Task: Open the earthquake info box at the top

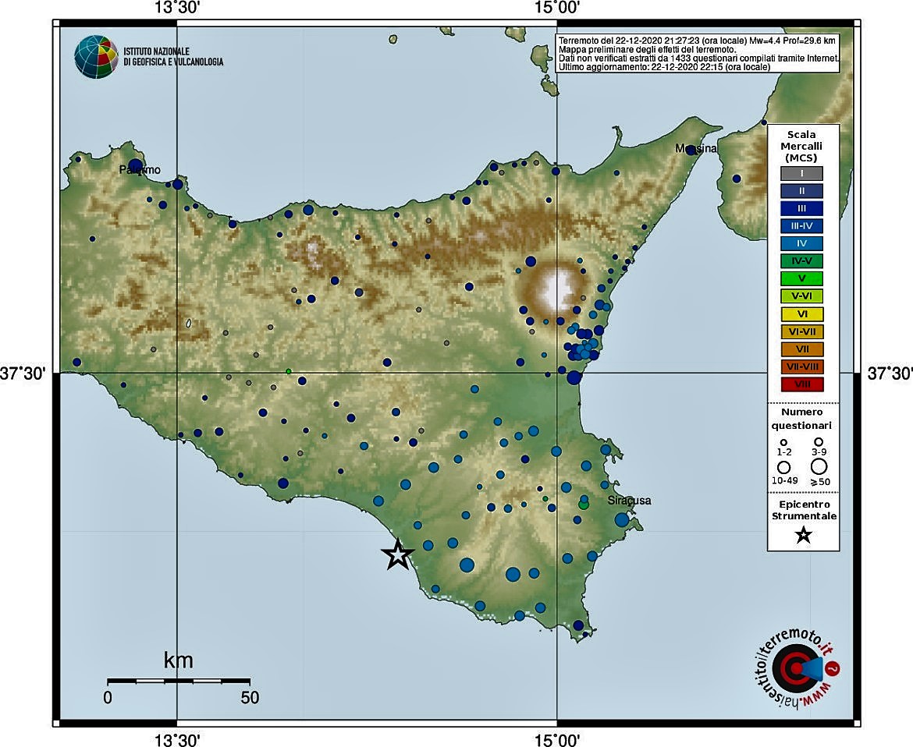Action: coord(698,51)
